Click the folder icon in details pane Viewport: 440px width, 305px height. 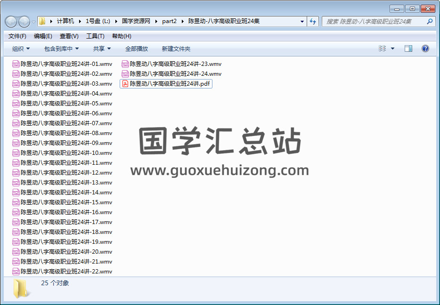pos(20,289)
